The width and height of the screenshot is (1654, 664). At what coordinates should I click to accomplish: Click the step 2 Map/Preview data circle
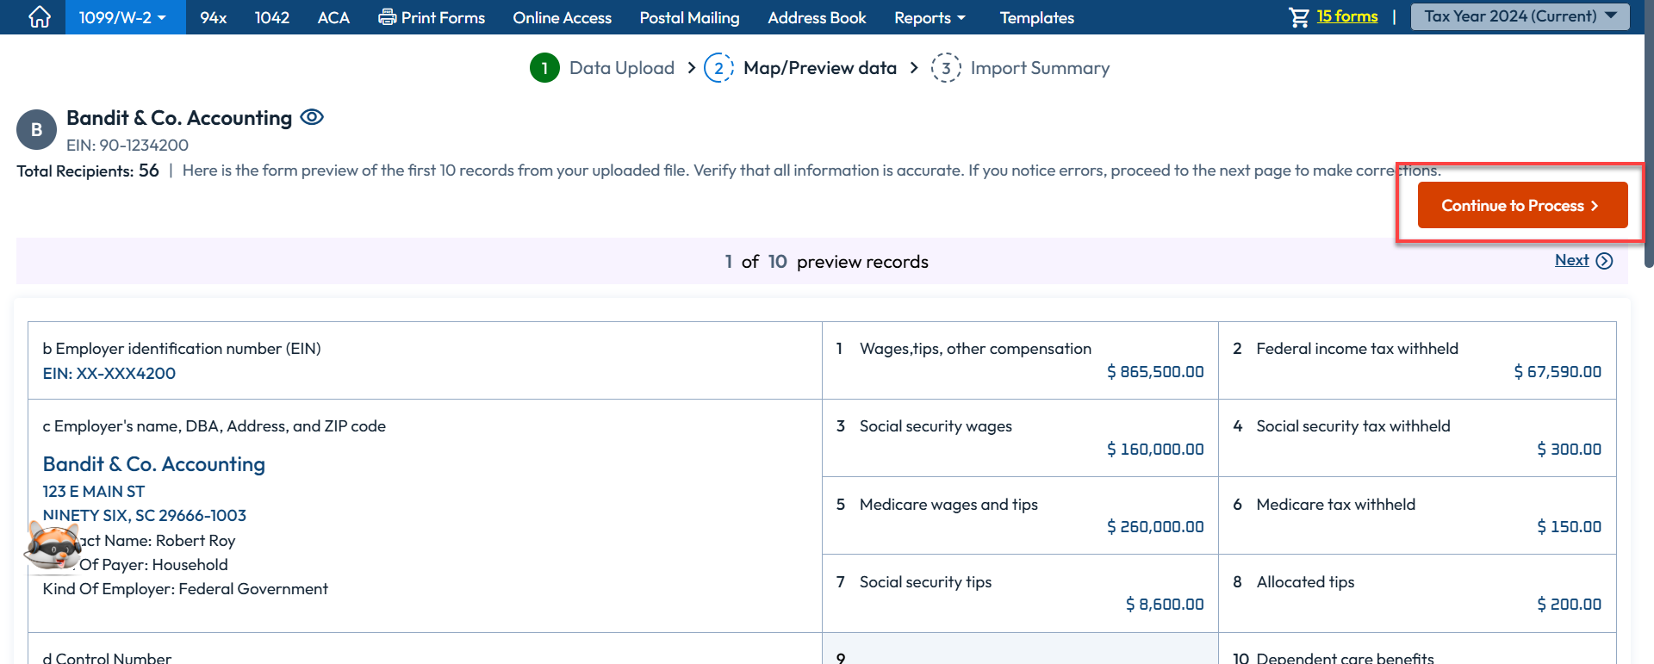718,68
